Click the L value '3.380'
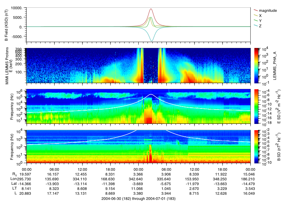The width and height of the screenshot is (288, 208). coord(138,193)
